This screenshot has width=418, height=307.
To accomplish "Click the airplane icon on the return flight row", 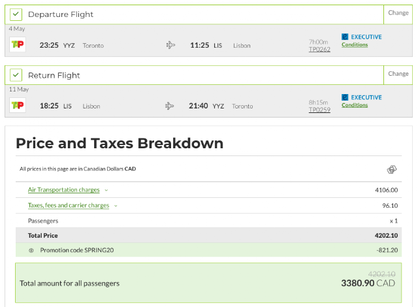I will 169,106.
